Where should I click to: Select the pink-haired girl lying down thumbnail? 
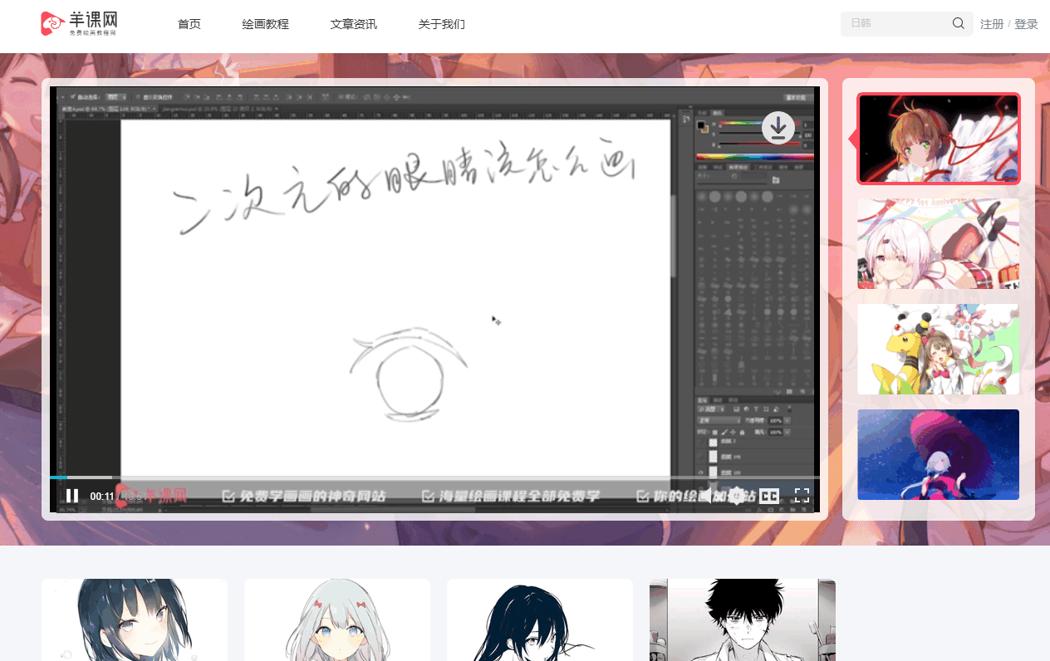click(938, 243)
